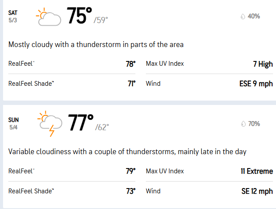Click Saturday's RealFeel Shade 71° row

tap(72, 84)
